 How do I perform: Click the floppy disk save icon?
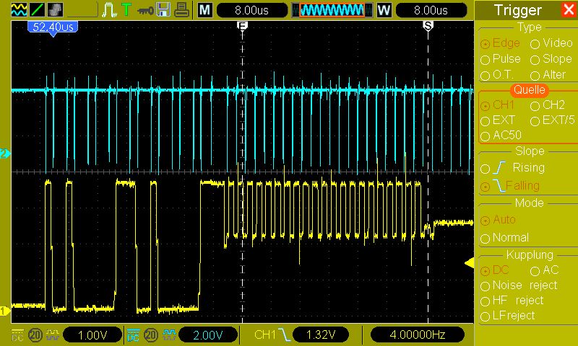pos(163,10)
